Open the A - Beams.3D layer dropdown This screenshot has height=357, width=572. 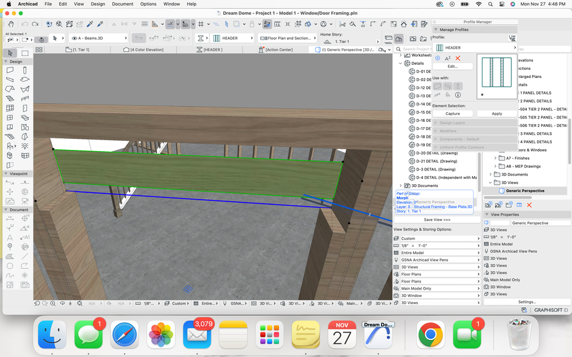tap(98, 38)
